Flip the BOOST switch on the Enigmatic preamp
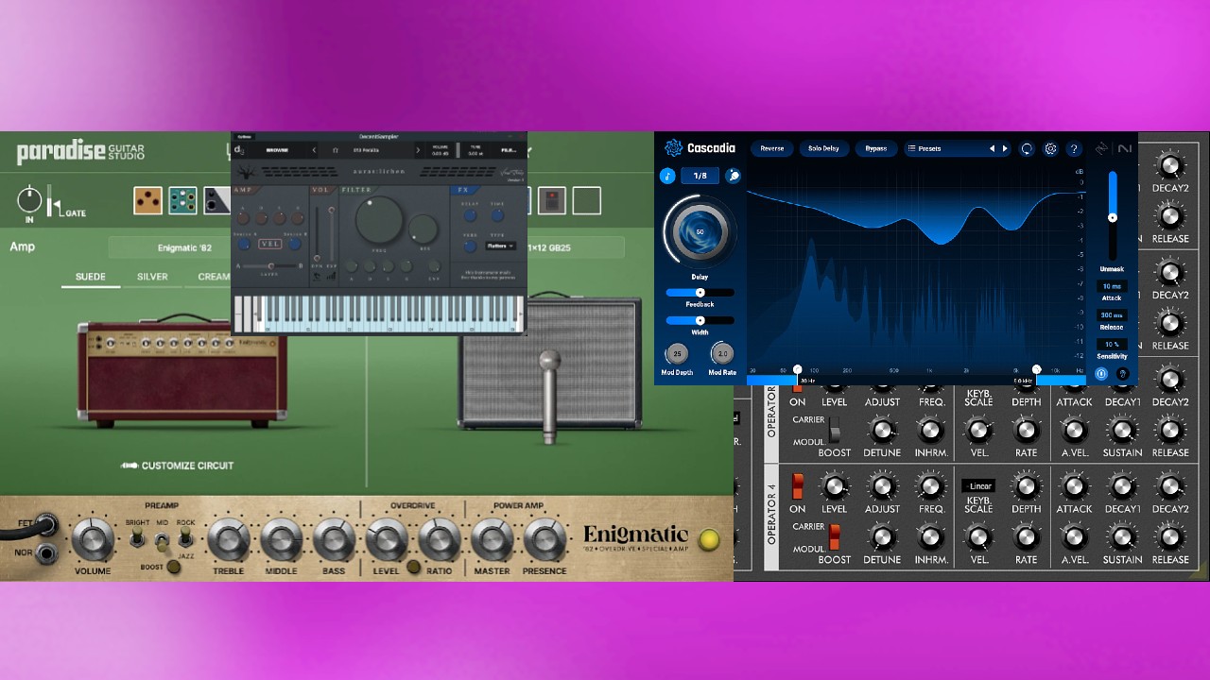Screen dimensions: 1210x680 click(174, 567)
